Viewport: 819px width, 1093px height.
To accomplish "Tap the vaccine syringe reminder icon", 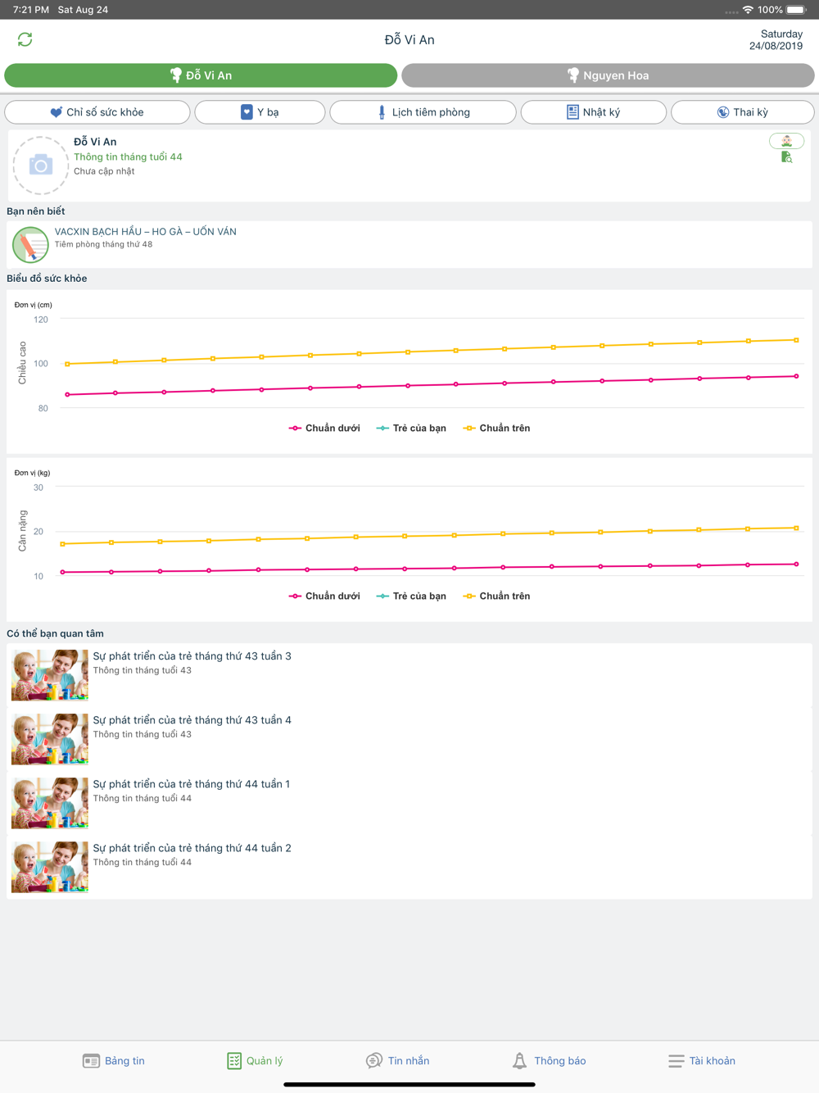I will coord(30,244).
